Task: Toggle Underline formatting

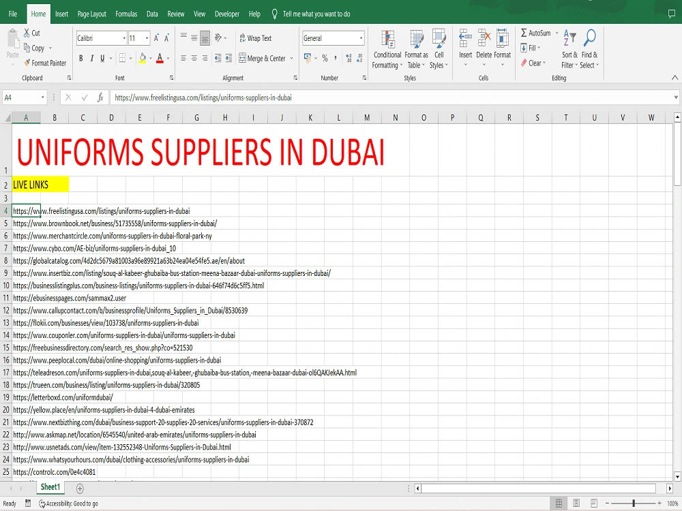Action: 102,58
